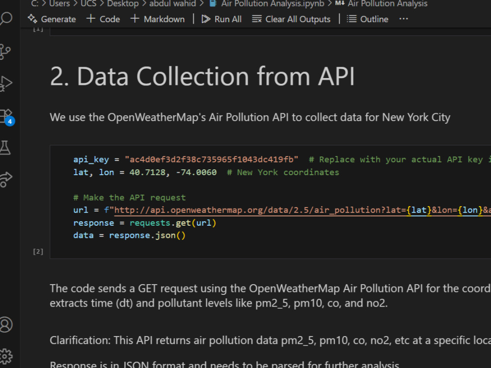Viewport: 491px width, 368px height.
Task: Run All notebook cells
Action: [x=221, y=19]
